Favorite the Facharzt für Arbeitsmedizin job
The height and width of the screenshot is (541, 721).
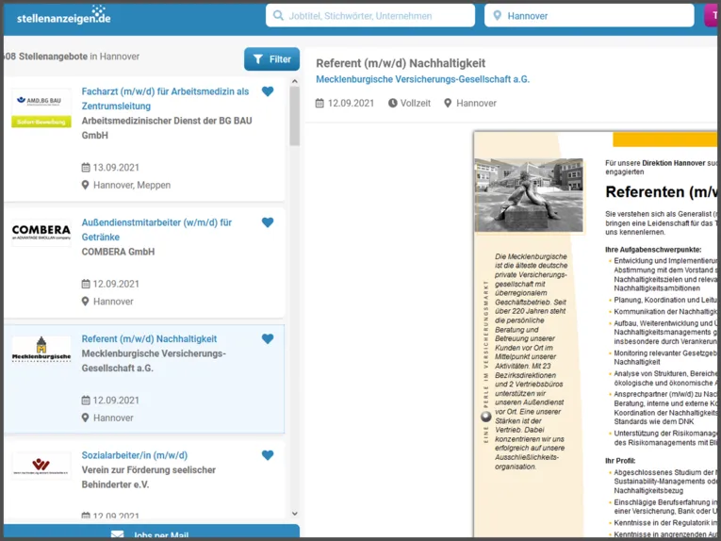[x=268, y=91]
